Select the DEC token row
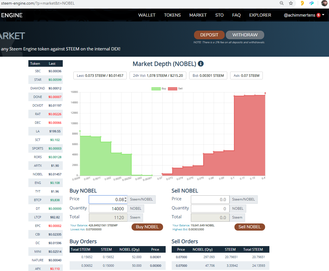329x271 pixels. pos(46,123)
